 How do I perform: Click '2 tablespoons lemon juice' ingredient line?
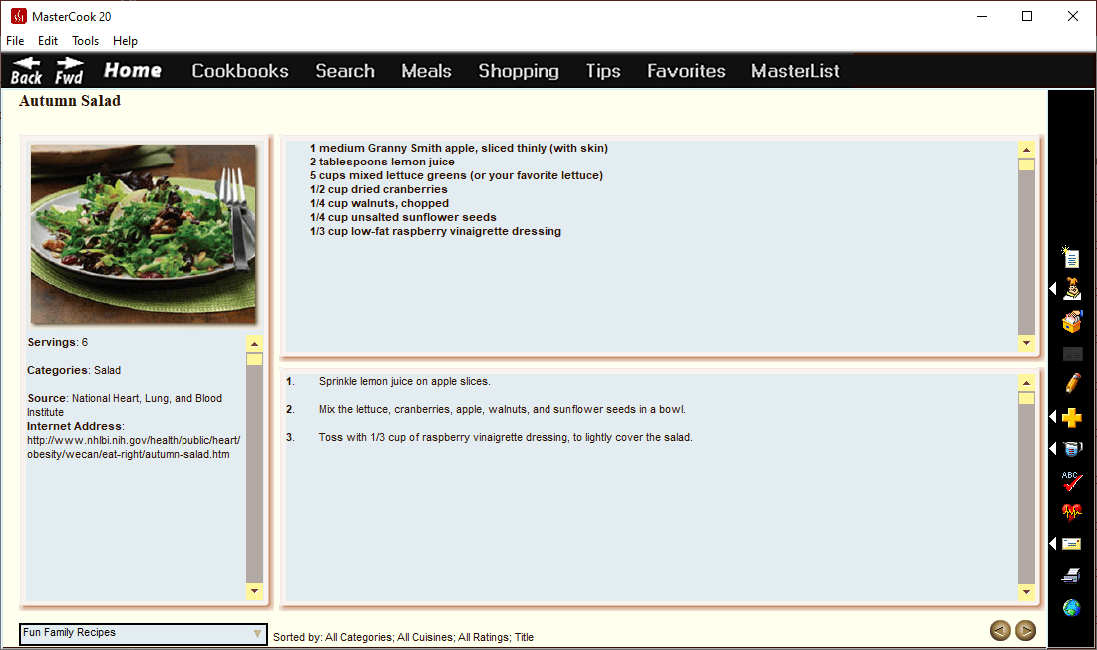[x=382, y=162]
